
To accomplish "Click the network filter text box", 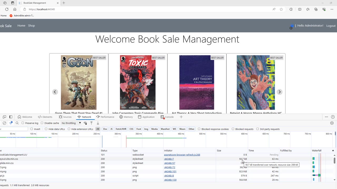I will pos(14,129).
